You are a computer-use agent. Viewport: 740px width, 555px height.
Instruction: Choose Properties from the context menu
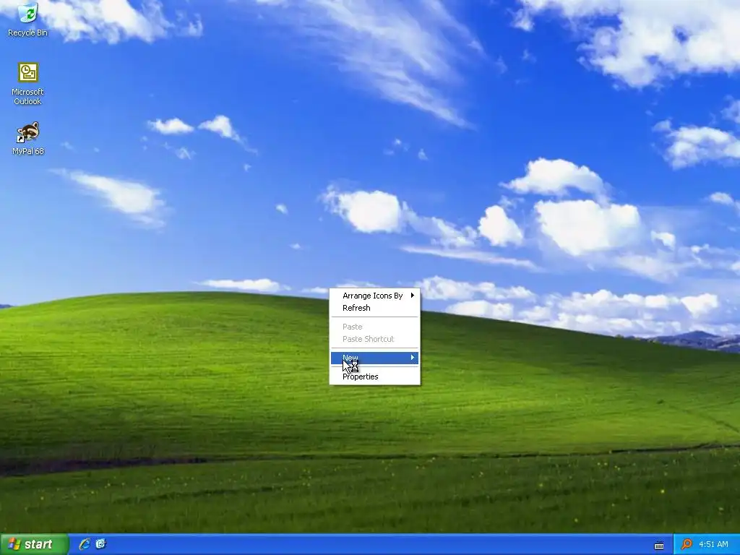(375, 377)
